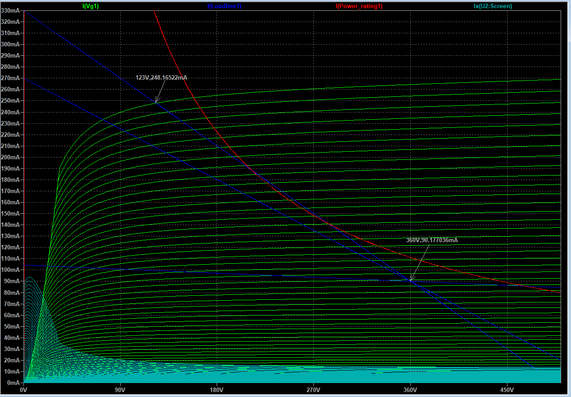
Task: Select the 180V horizontal axis label
Action: point(217,390)
